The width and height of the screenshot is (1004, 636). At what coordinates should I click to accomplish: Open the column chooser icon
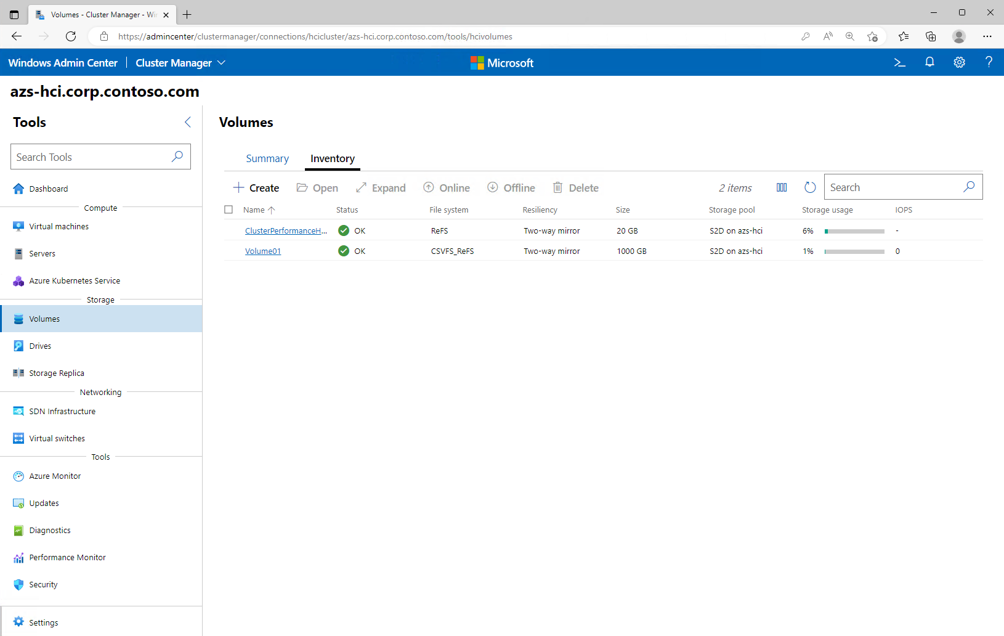(x=782, y=187)
